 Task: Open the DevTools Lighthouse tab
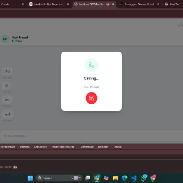pyautogui.click(x=87, y=147)
